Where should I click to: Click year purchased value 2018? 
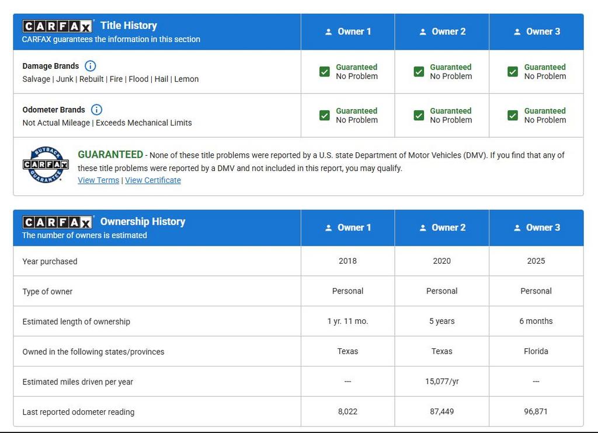tap(348, 261)
